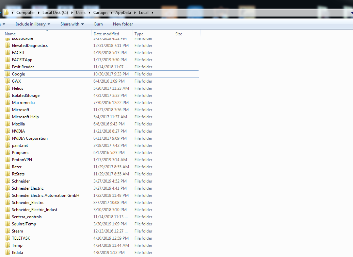
Task: Select the Mozilla folder icon
Action: tap(7, 124)
